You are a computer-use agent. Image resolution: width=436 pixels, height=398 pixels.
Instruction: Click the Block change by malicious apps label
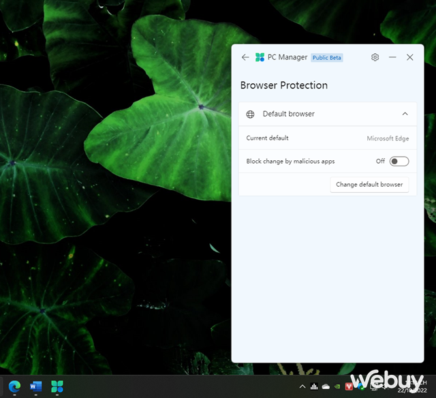(290, 162)
